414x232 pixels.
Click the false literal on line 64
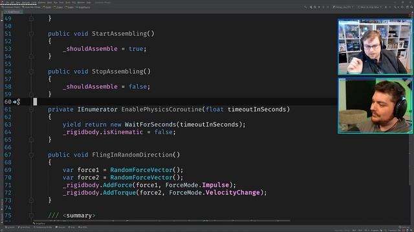click(163, 132)
